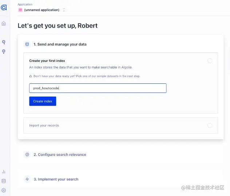The image size is (230, 196).
Task: Open the Home icon in sidebar
Action: pos(4,23)
